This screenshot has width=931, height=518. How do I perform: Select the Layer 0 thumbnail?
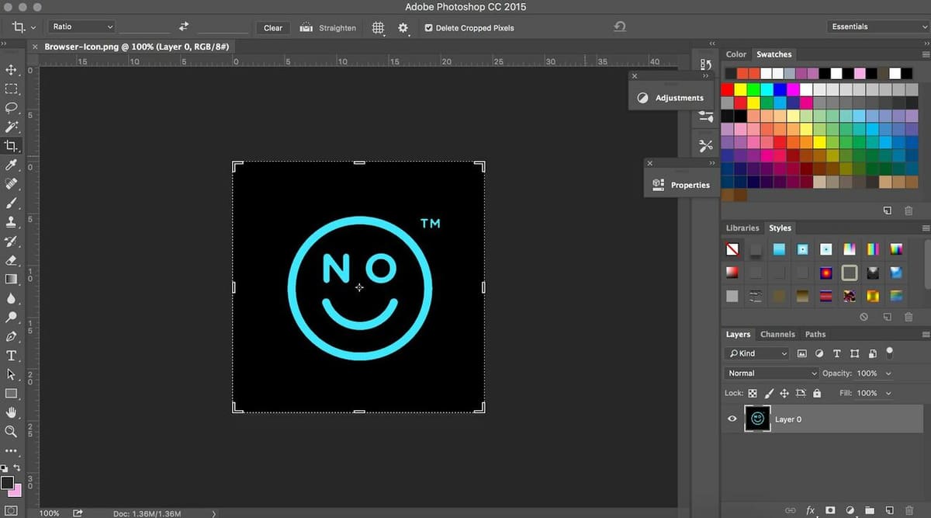click(757, 419)
